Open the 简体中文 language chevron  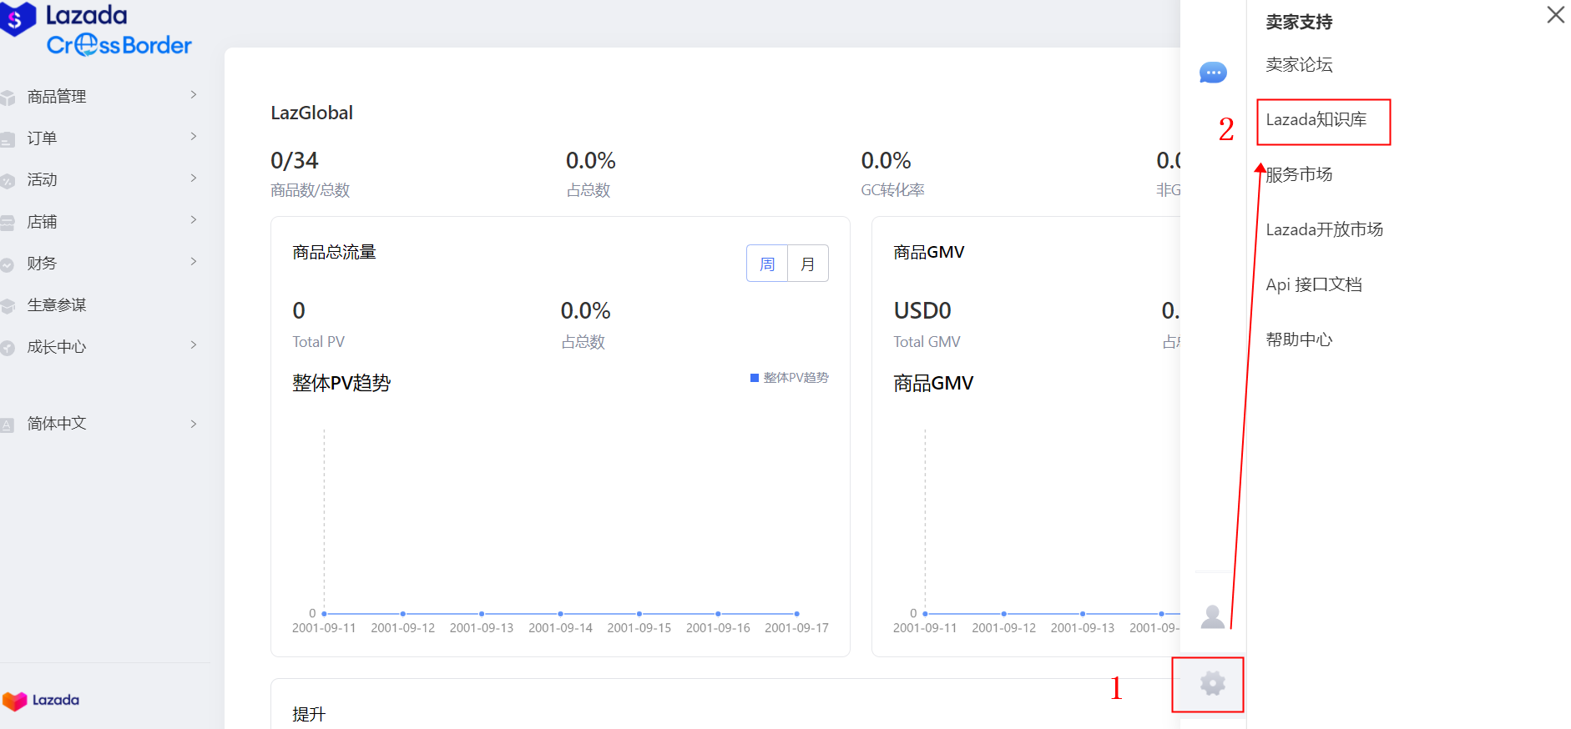(x=194, y=424)
